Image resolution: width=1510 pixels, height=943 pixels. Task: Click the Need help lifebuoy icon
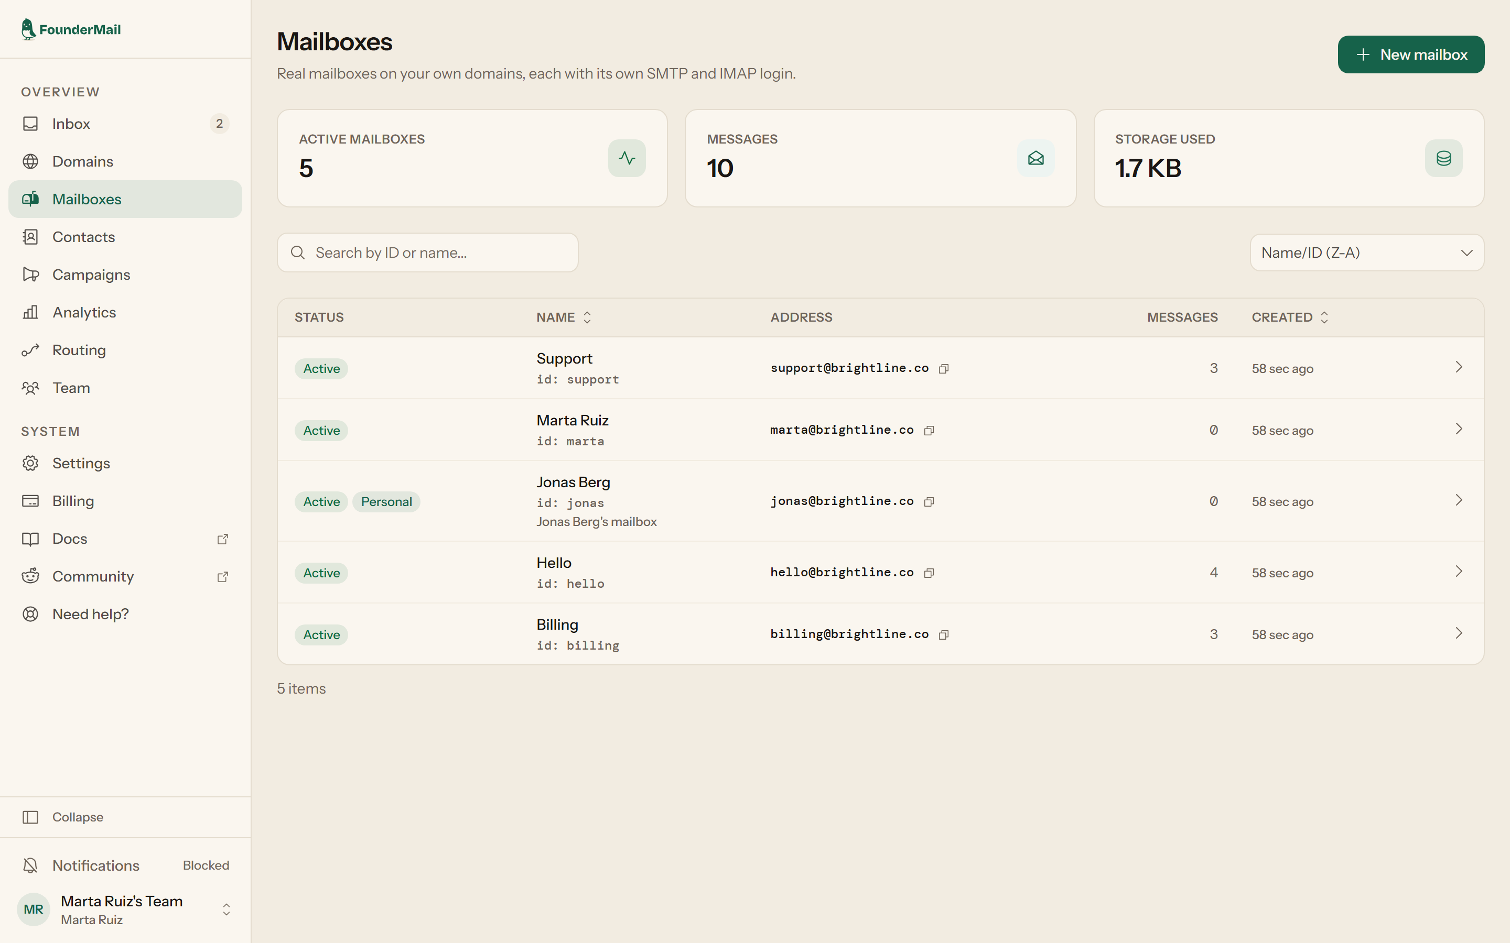(x=30, y=615)
